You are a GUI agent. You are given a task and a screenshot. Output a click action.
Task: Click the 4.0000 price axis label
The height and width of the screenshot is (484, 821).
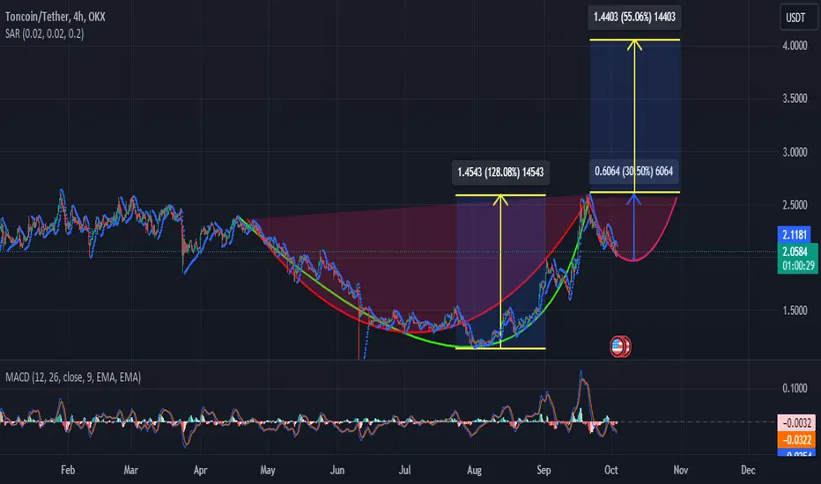click(x=795, y=46)
